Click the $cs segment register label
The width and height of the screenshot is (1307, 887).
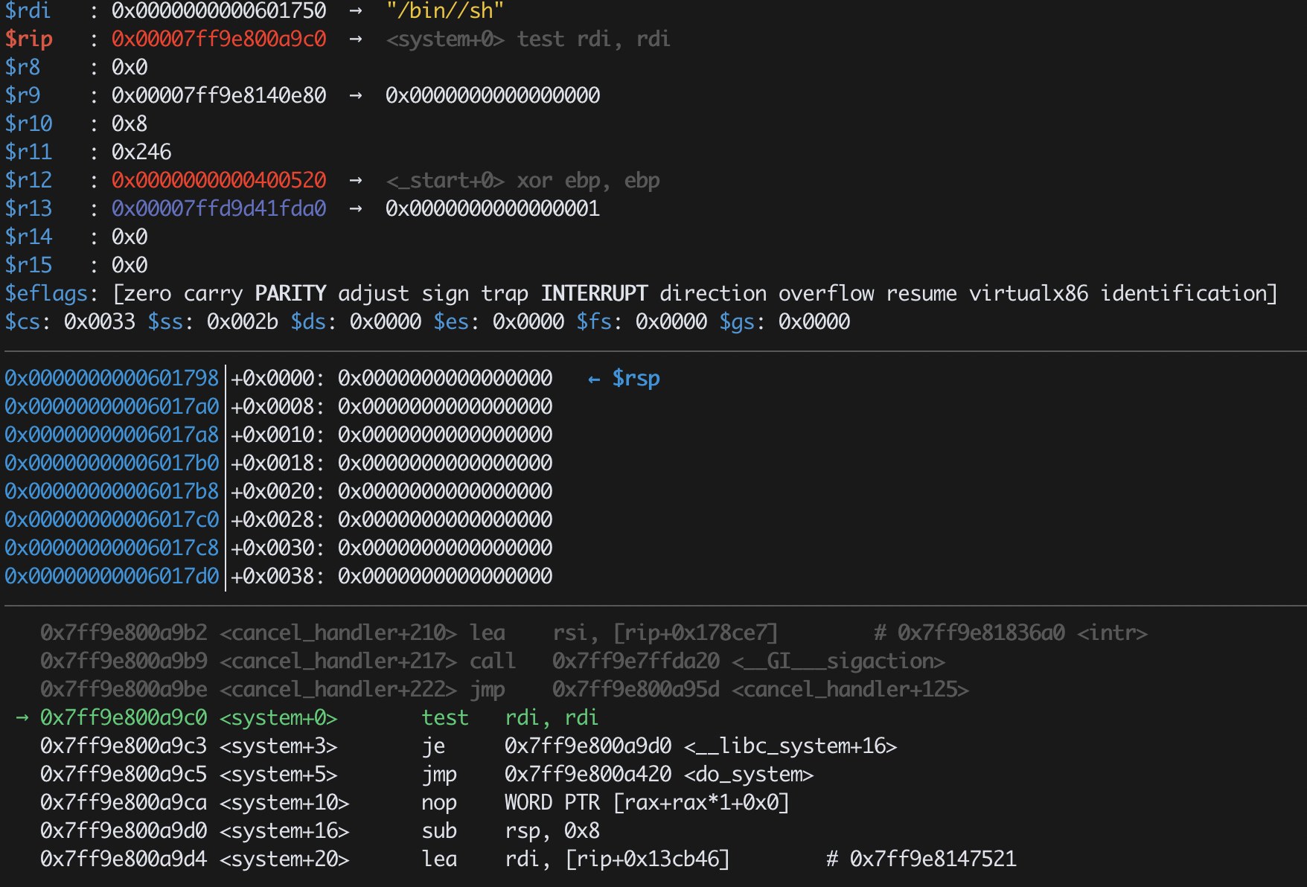[22, 321]
